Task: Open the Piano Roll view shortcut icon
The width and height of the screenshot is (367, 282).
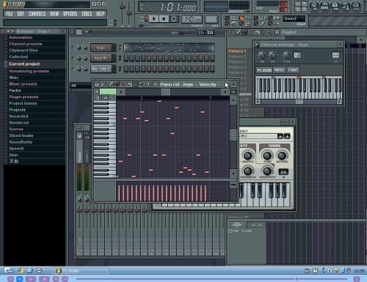Action: 335,6
